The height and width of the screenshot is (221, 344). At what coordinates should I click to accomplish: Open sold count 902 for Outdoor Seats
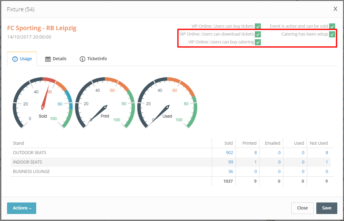[230, 153]
